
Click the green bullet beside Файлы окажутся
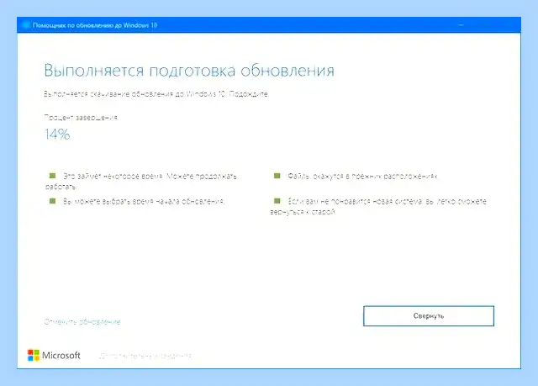coord(277,176)
